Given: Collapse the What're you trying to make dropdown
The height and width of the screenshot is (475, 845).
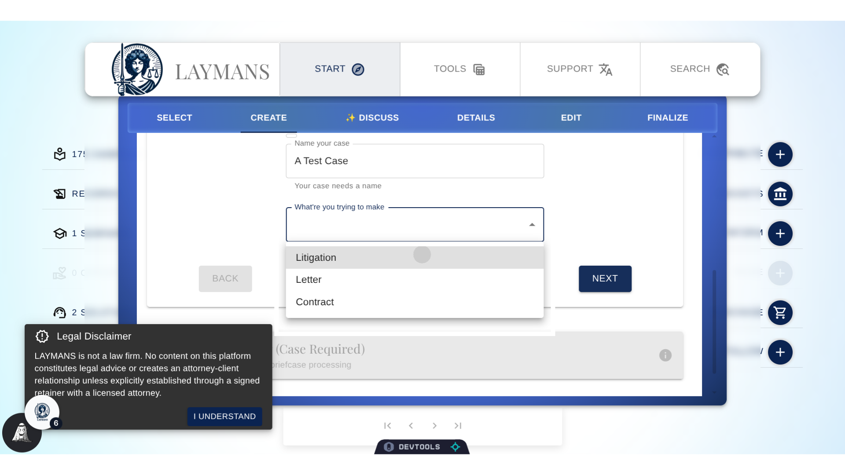Looking at the screenshot, I should pos(532,225).
